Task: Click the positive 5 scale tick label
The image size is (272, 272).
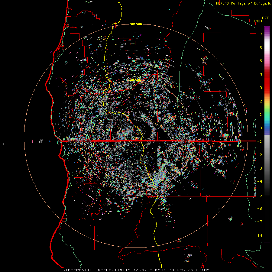Action: pyautogui.click(x=261, y=61)
